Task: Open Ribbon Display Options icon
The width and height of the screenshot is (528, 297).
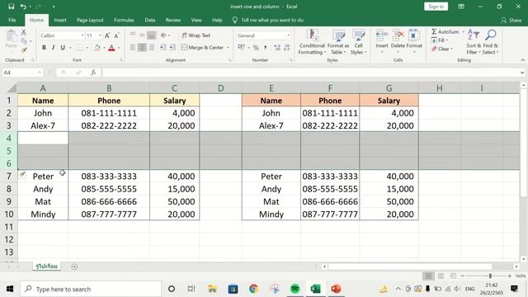Action: [461, 7]
